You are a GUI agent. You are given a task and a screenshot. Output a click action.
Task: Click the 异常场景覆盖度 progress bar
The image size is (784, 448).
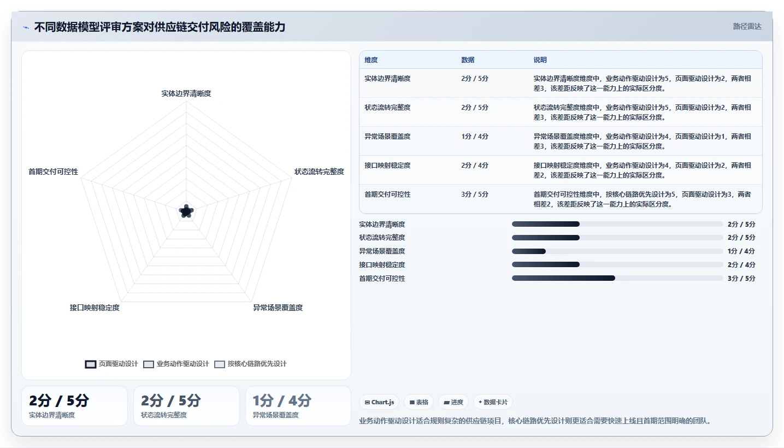click(617, 251)
